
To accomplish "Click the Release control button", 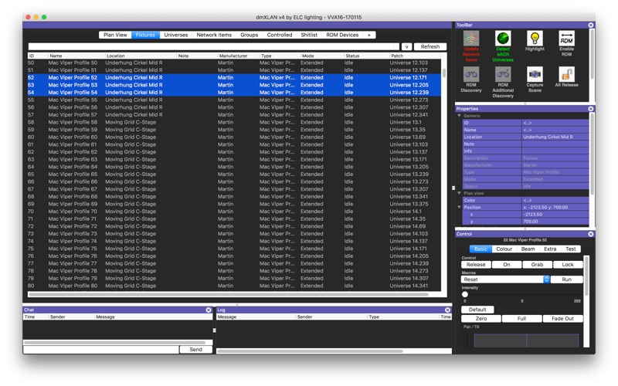I will click(476, 265).
